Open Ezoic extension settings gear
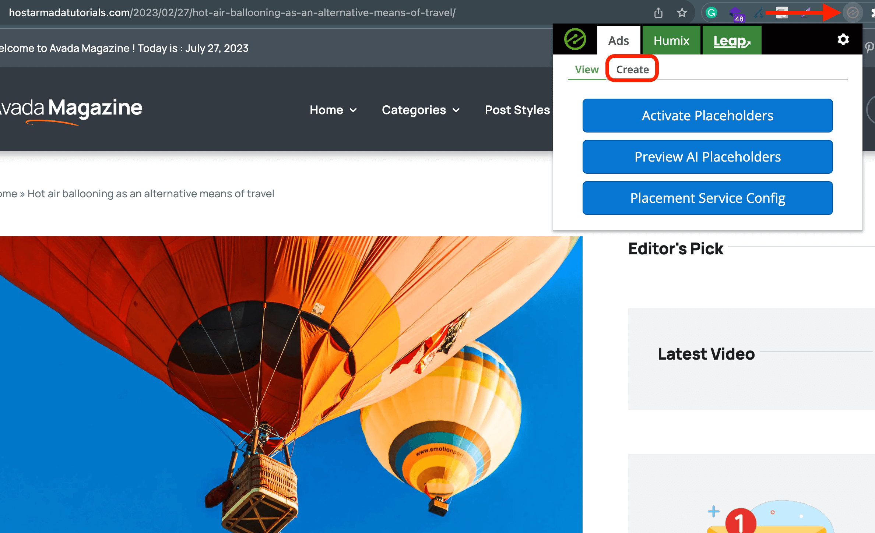Viewport: 875px width, 533px height. 843,39
